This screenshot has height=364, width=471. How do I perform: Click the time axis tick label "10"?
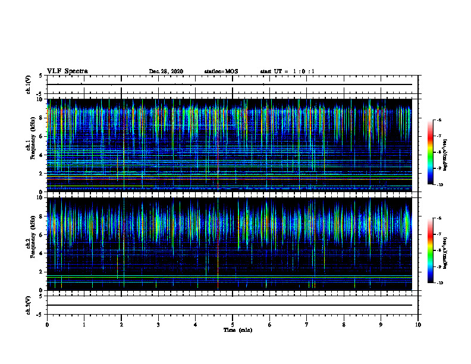click(x=418, y=325)
